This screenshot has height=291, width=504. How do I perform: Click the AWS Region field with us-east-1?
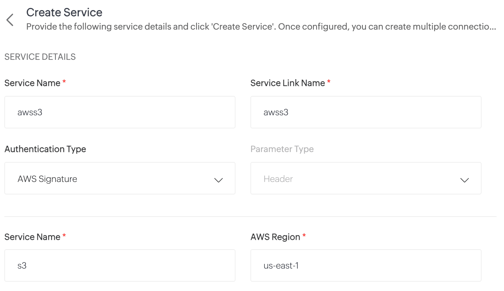click(366, 265)
